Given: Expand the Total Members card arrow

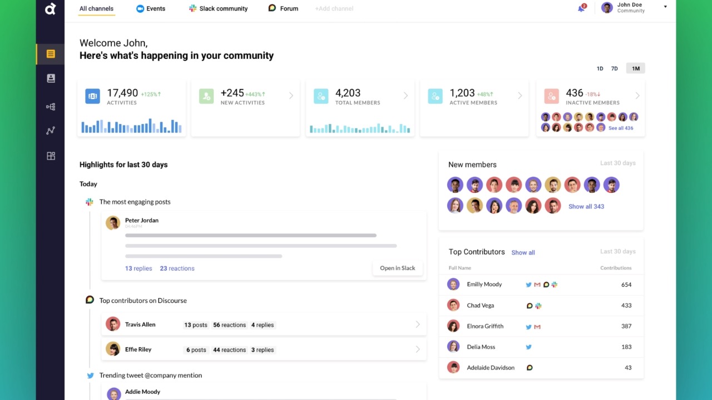Looking at the screenshot, I should [x=406, y=96].
